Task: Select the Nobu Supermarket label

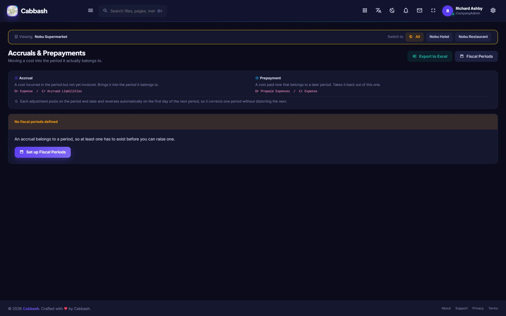Action: [51, 37]
